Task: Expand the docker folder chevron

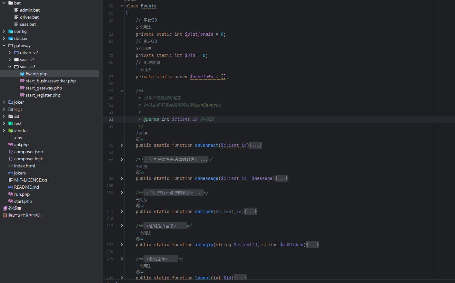Action: click(4, 38)
